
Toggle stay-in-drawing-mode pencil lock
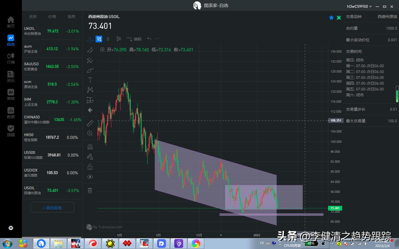click(90, 157)
